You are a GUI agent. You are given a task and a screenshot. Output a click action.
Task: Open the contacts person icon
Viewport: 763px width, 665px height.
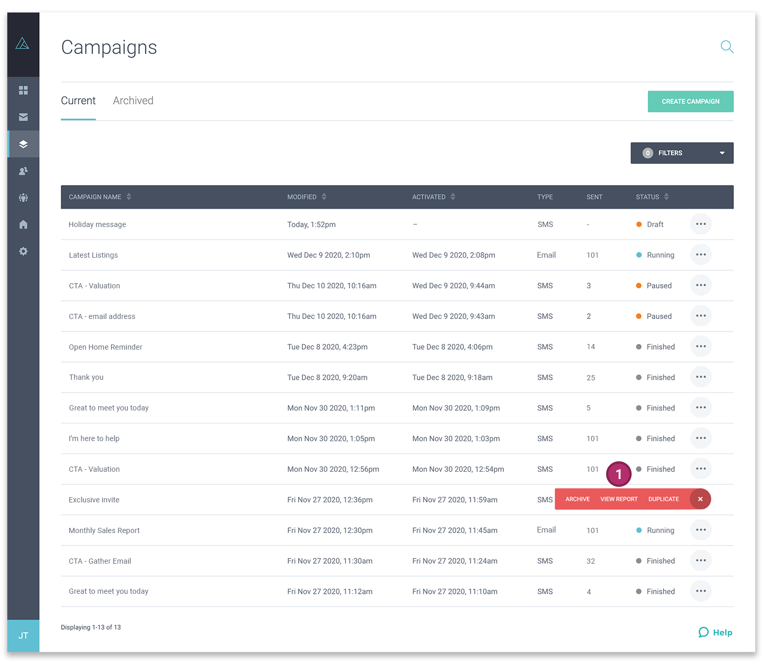(23, 171)
